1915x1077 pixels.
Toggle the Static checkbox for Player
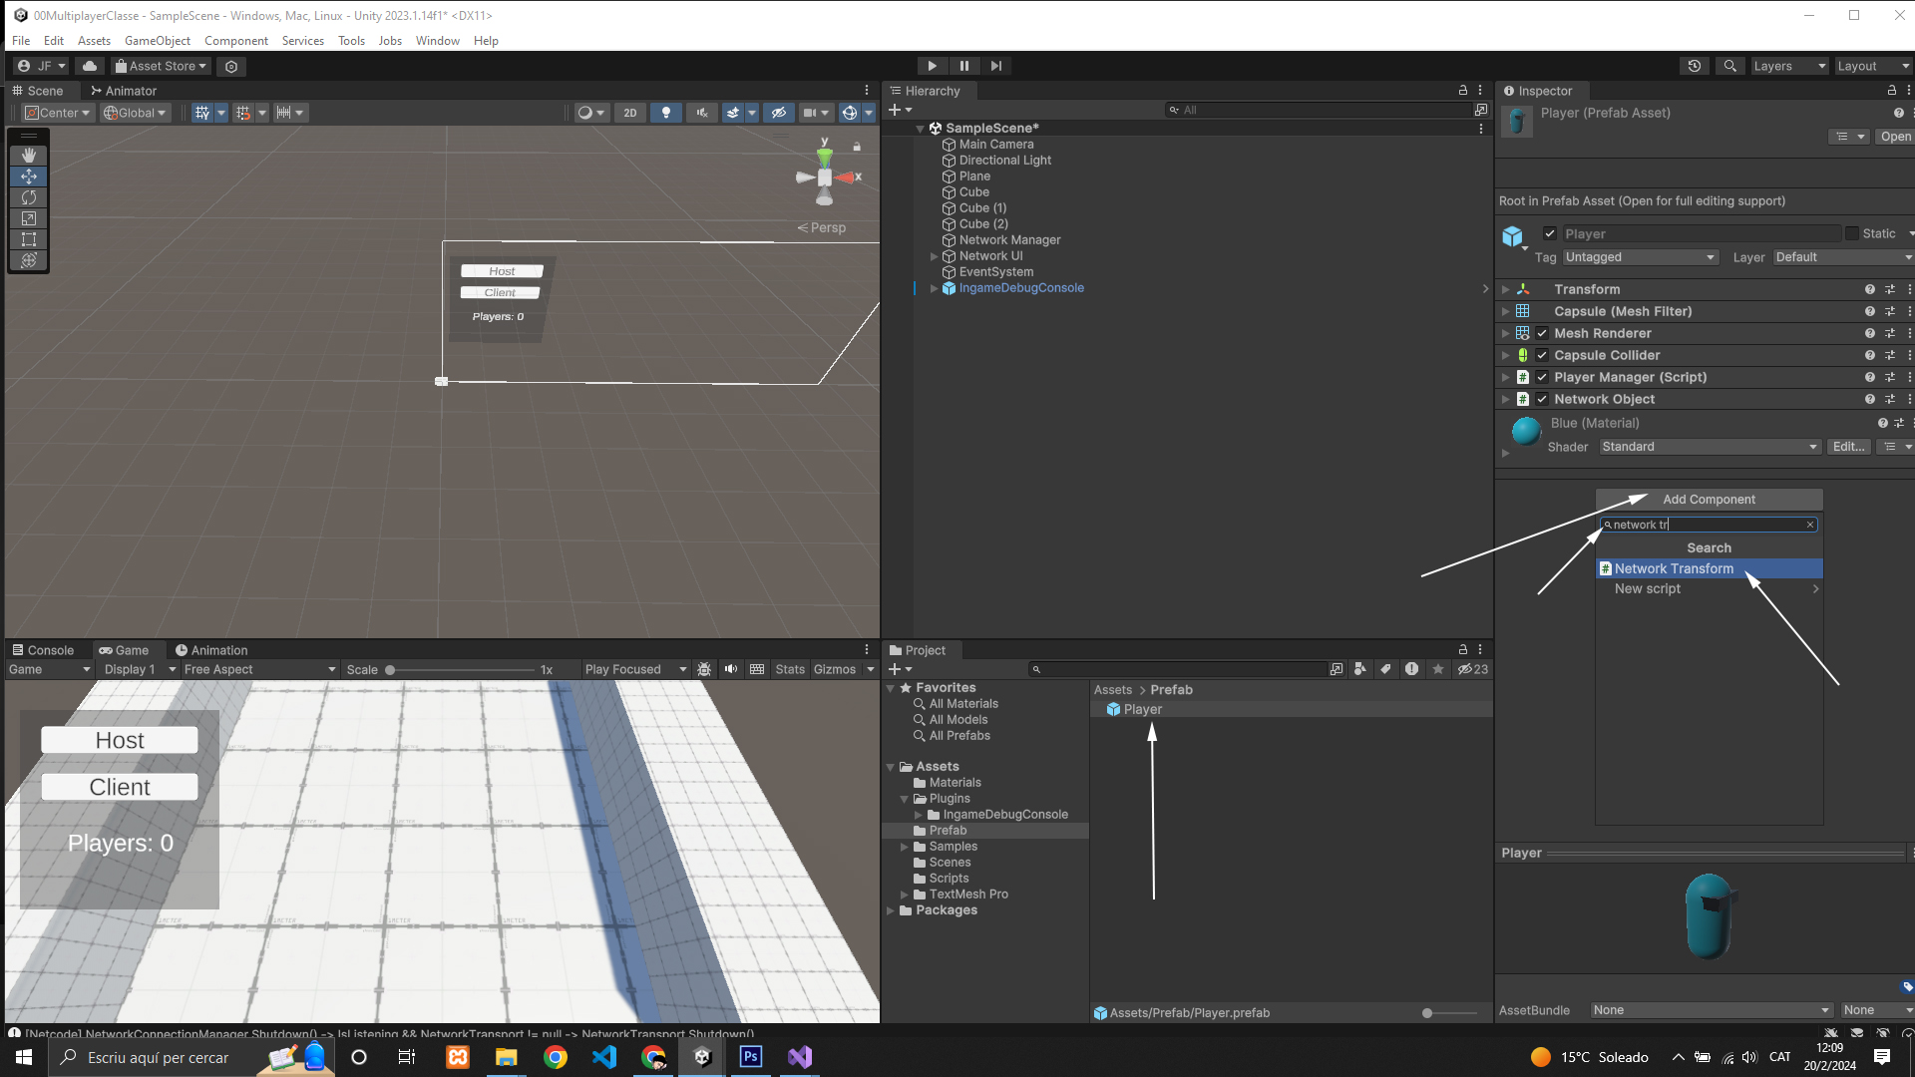(1852, 233)
